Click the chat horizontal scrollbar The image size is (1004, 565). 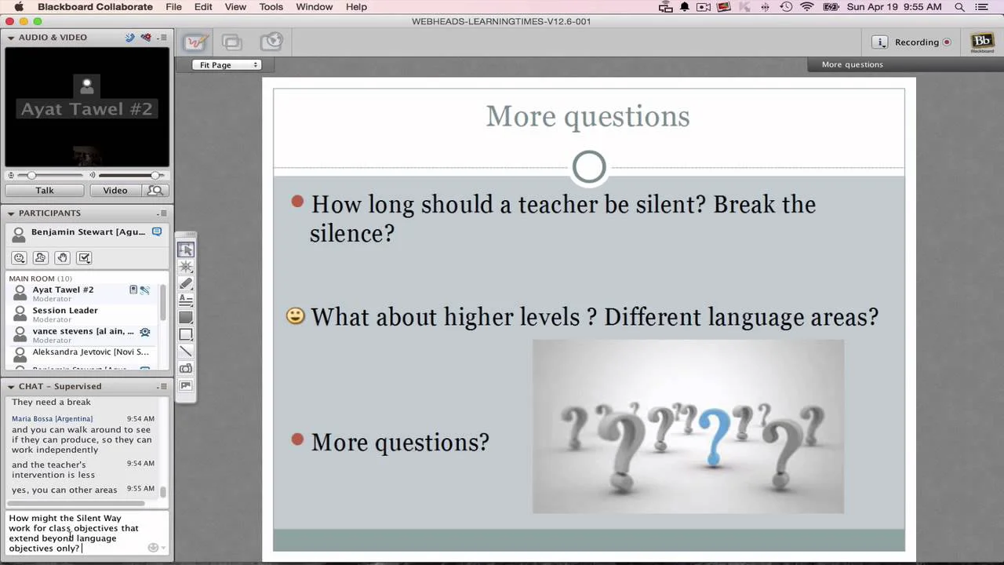tap(77, 503)
